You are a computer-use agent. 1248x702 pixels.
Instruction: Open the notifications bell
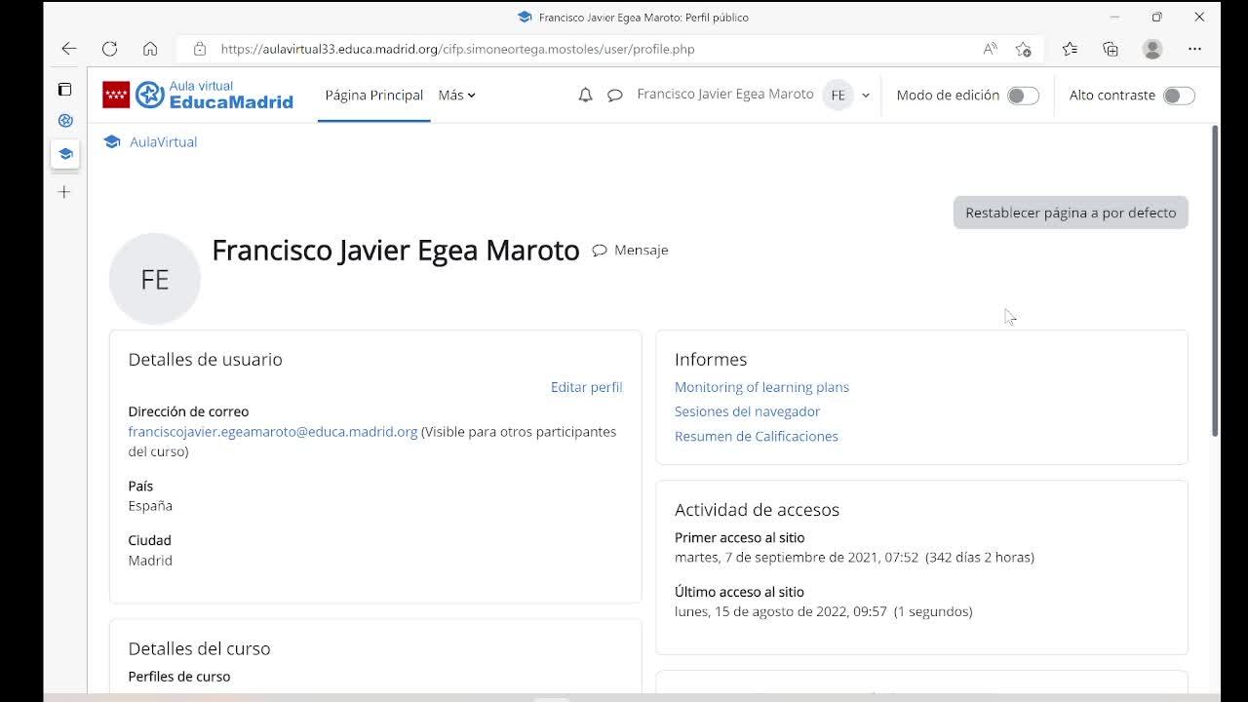point(585,95)
